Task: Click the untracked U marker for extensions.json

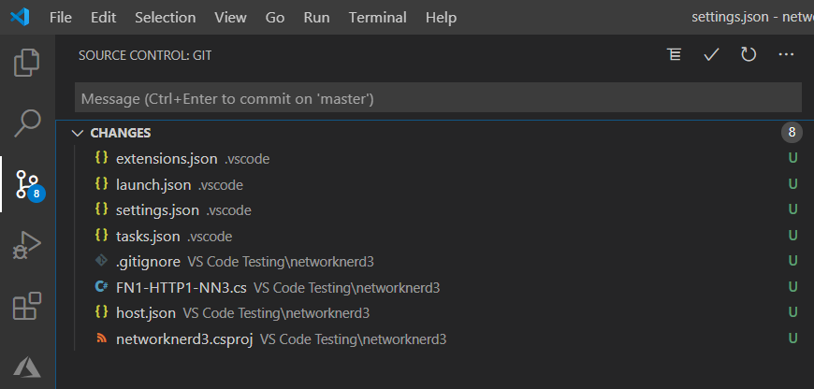Action: (792, 158)
